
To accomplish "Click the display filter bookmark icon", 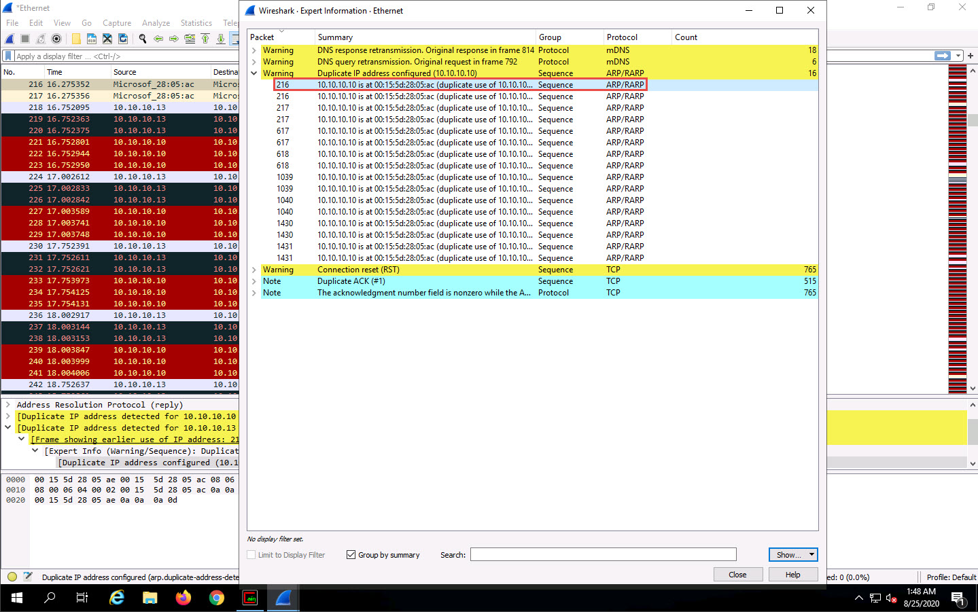I will tap(8, 56).
